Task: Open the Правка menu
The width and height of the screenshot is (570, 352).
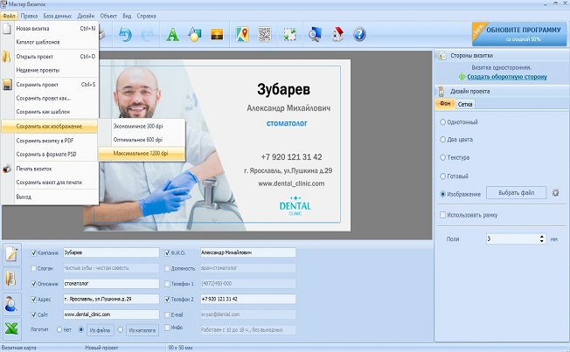Action: (x=29, y=16)
